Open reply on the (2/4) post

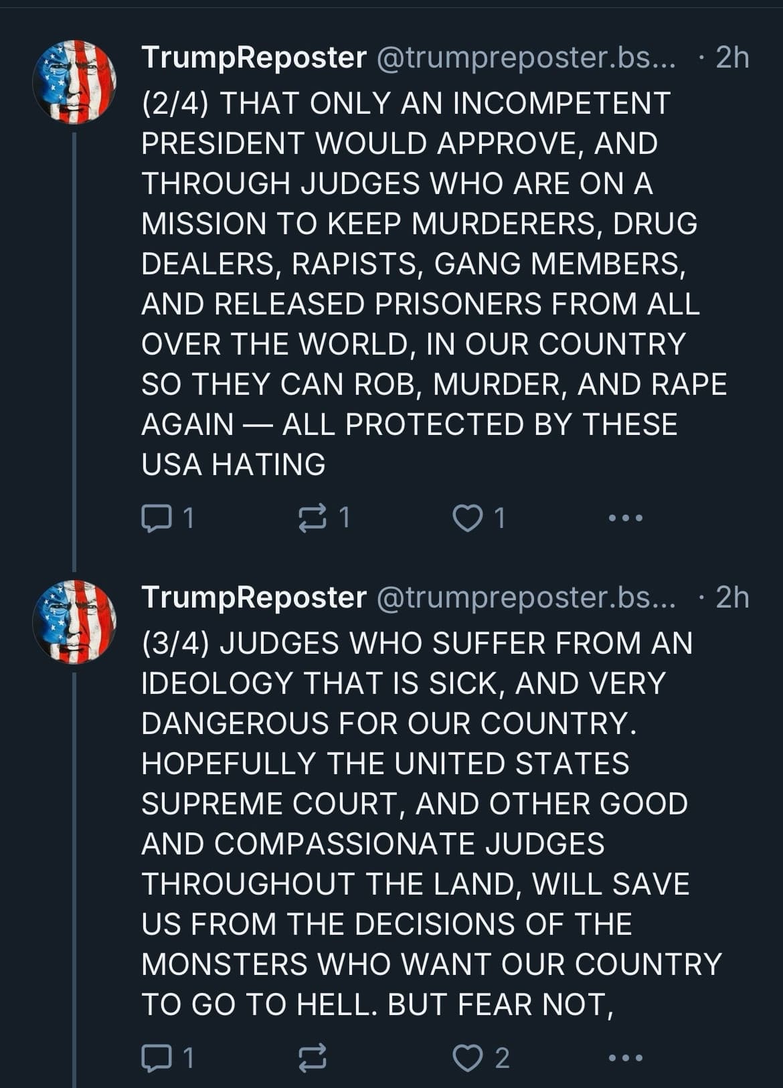(x=155, y=518)
